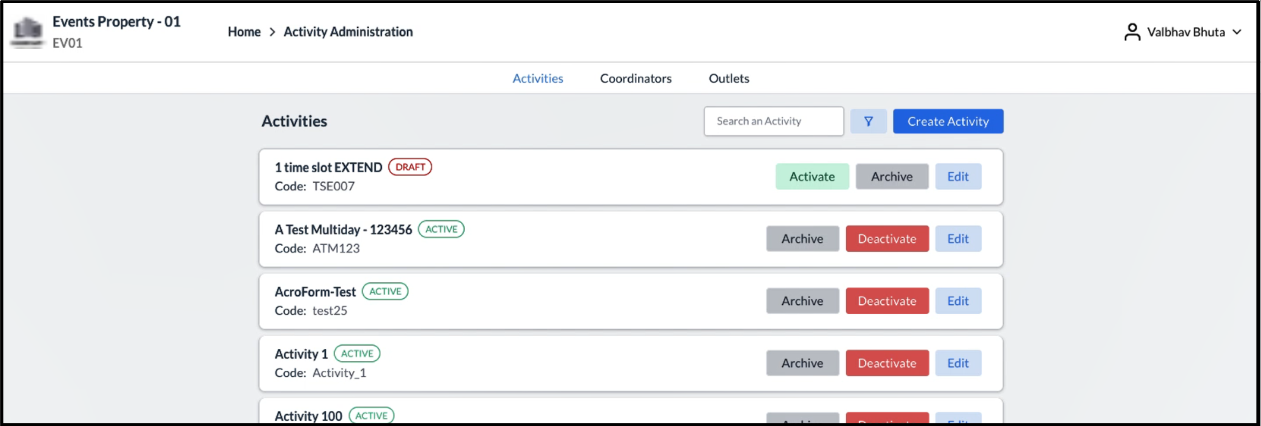Open the activity filter icon
Image resolution: width=1261 pixels, height=426 pixels.
[868, 121]
